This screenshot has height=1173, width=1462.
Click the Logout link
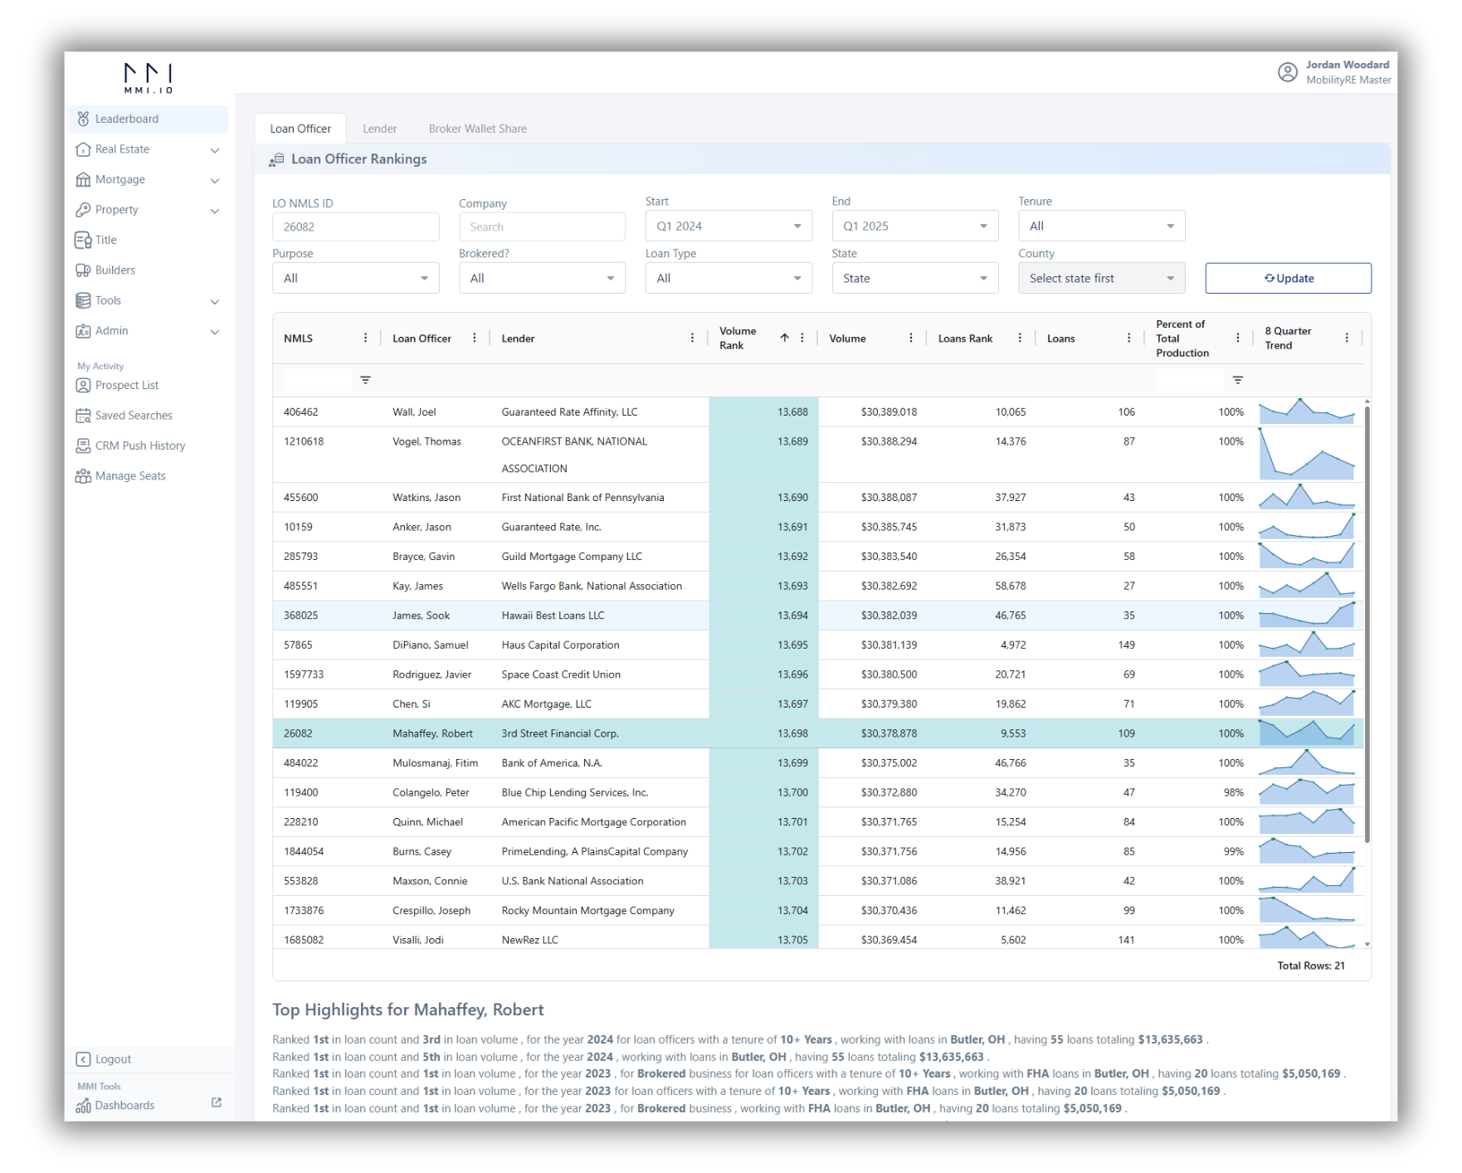113,1059
